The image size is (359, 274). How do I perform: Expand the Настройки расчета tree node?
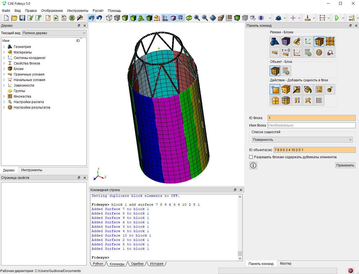click(4, 102)
